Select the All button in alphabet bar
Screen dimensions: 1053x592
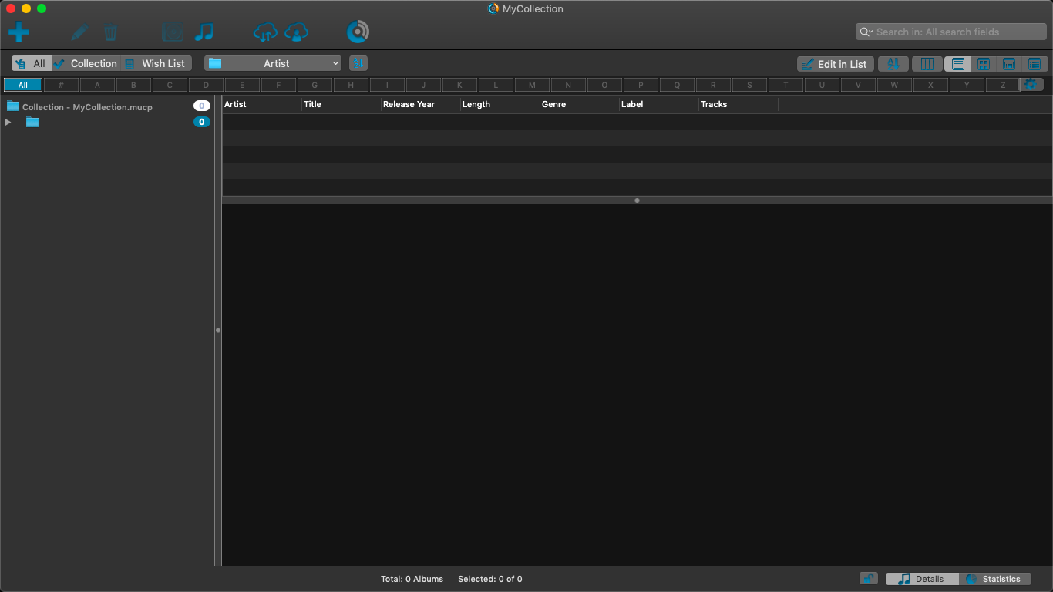pyautogui.click(x=23, y=85)
